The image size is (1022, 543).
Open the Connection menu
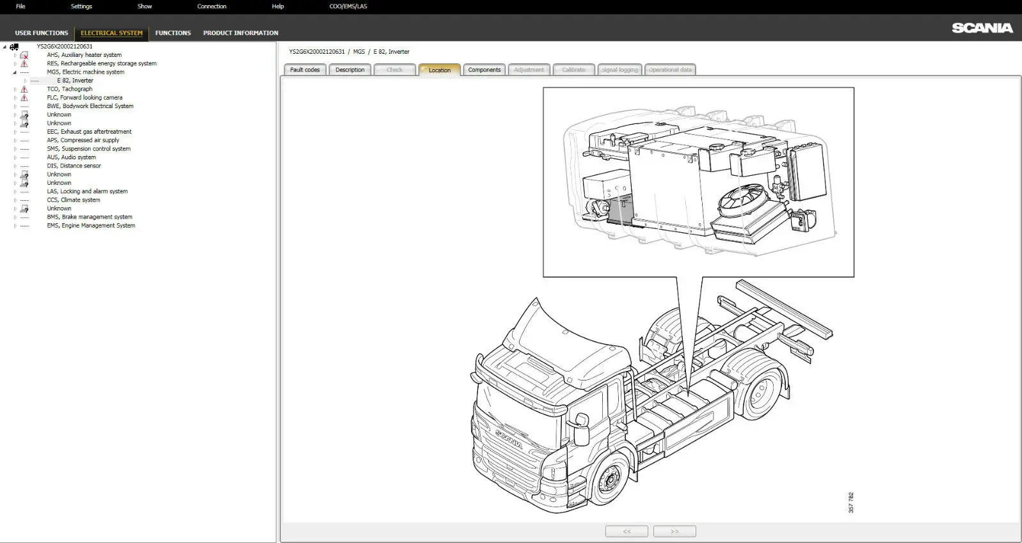pos(212,6)
